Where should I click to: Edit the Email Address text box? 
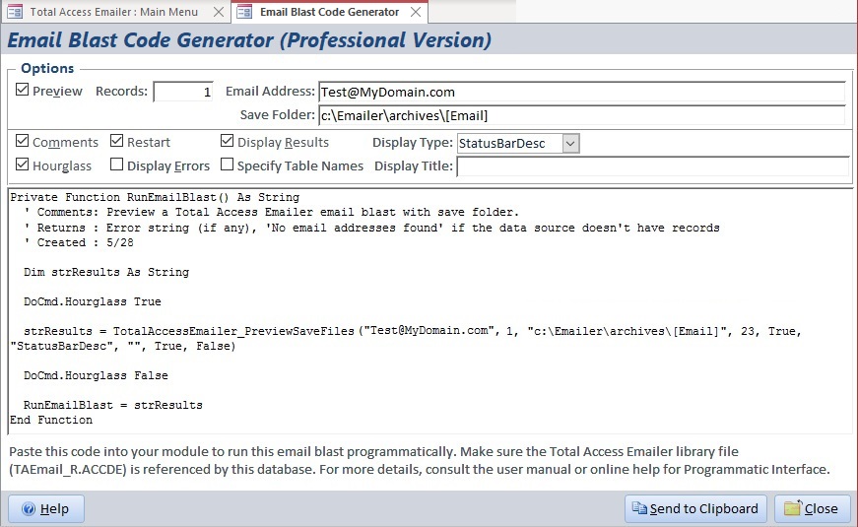pos(581,92)
